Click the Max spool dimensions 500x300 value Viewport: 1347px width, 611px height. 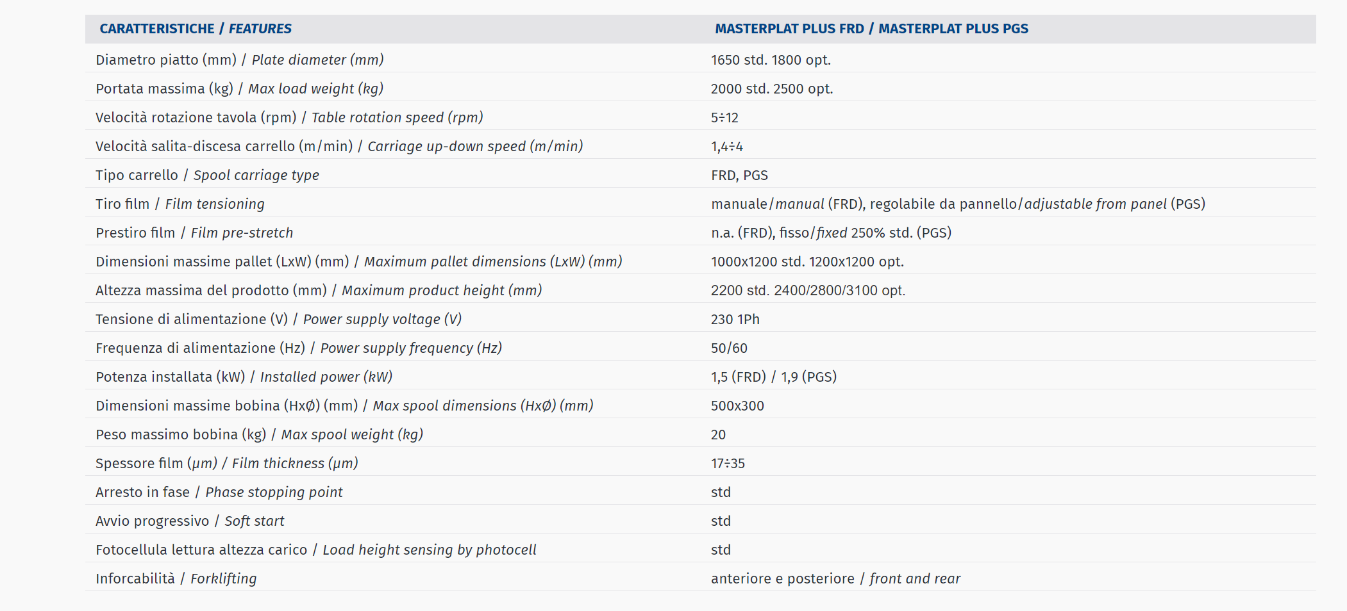[x=737, y=405]
